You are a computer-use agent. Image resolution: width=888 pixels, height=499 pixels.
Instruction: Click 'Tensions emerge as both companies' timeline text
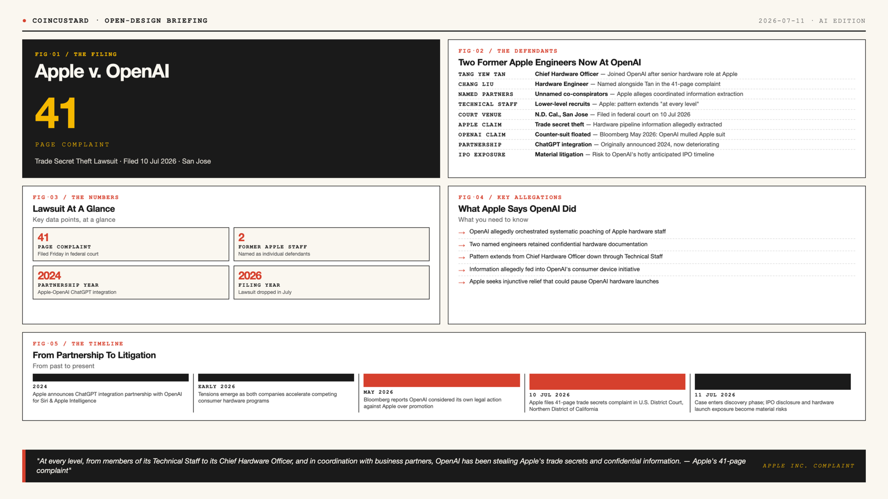[268, 398]
